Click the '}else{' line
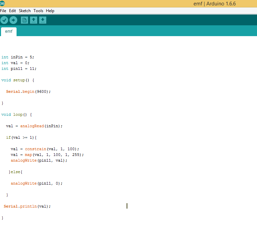Screen dimensions: 257x241 coord(16,172)
